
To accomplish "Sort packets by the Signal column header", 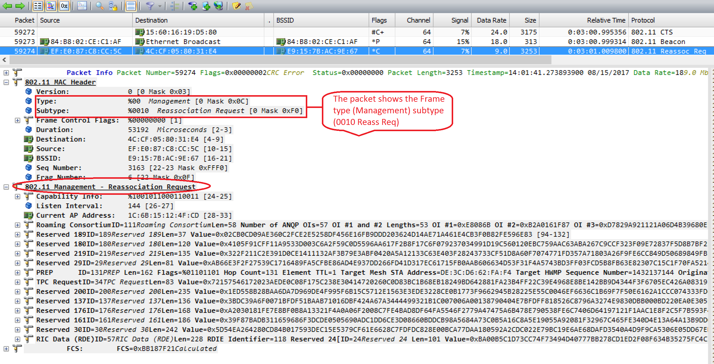I will point(459,20).
